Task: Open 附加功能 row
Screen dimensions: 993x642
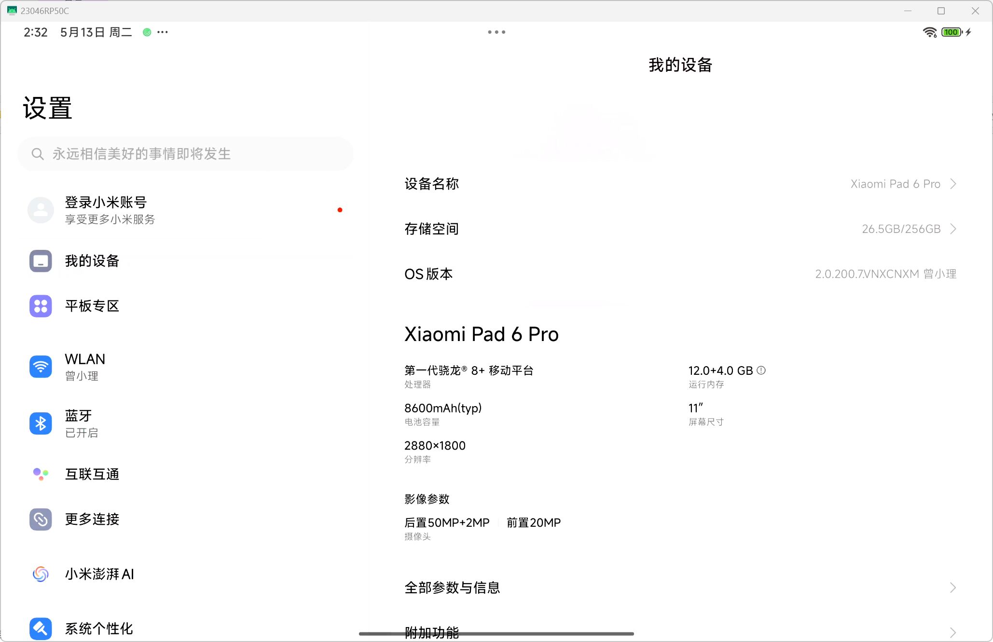Action: tap(680, 632)
